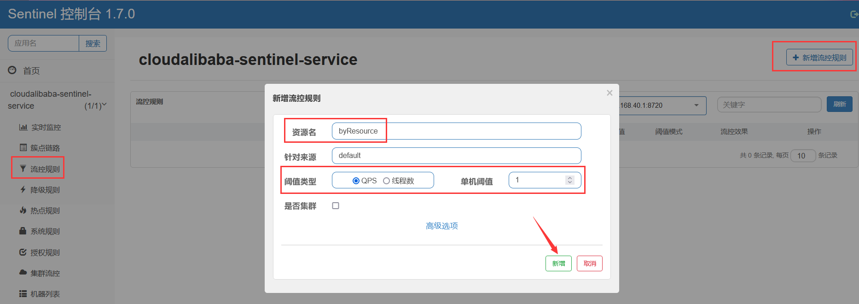
Task: Click the filter icon beside 流控规则
Action: [x=23, y=169]
